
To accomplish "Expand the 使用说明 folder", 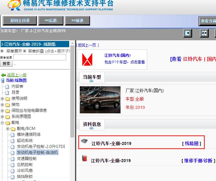I will [x=2, y=99].
